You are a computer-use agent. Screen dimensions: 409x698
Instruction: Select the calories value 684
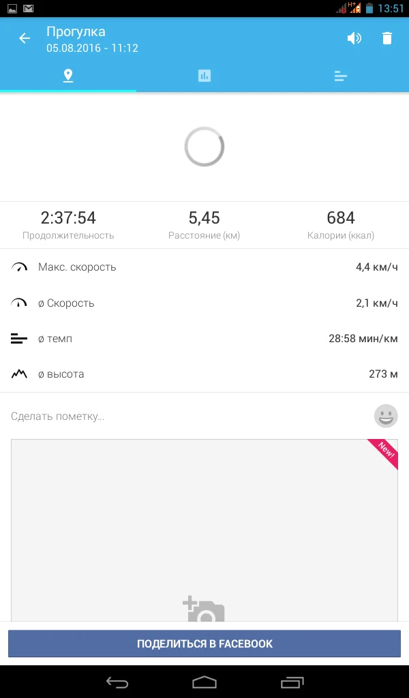pyautogui.click(x=341, y=218)
